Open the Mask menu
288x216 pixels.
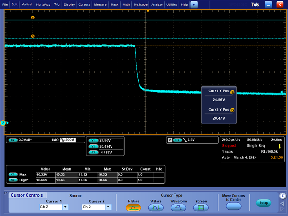pos(115,4)
